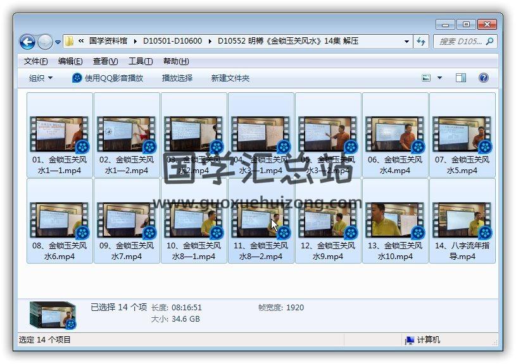Open the 组织 dropdown menu
The width and height of the screenshot is (516, 364).
pyautogui.click(x=41, y=78)
